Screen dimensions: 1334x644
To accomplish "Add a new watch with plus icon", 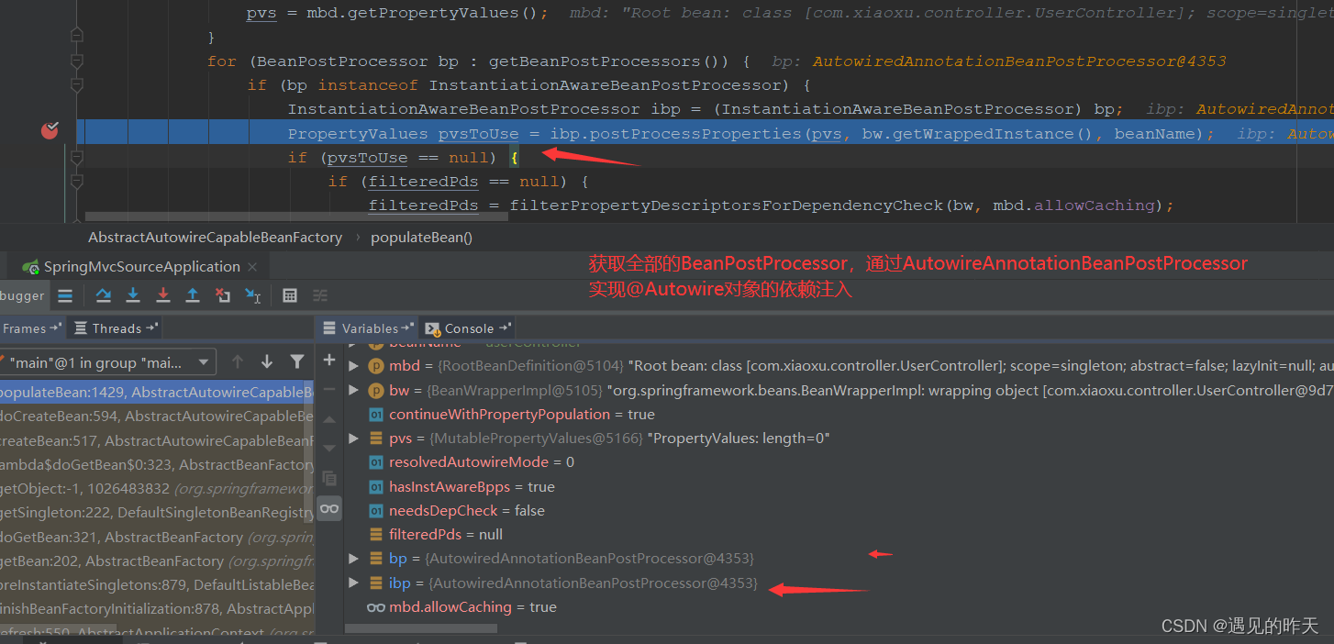I will 329,360.
